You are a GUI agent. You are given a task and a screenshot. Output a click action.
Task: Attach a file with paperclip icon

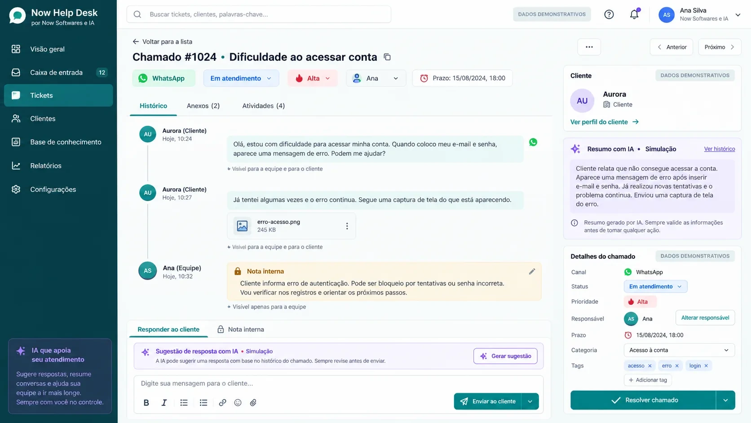click(253, 403)
